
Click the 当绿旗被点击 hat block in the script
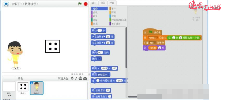point(152,32)
